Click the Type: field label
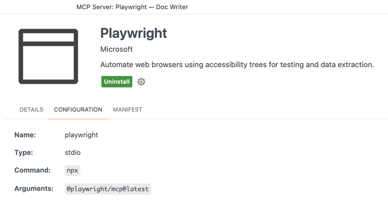The width and height of the screenshot is (388, 207). pyautogui.click(x=24, y=152)
